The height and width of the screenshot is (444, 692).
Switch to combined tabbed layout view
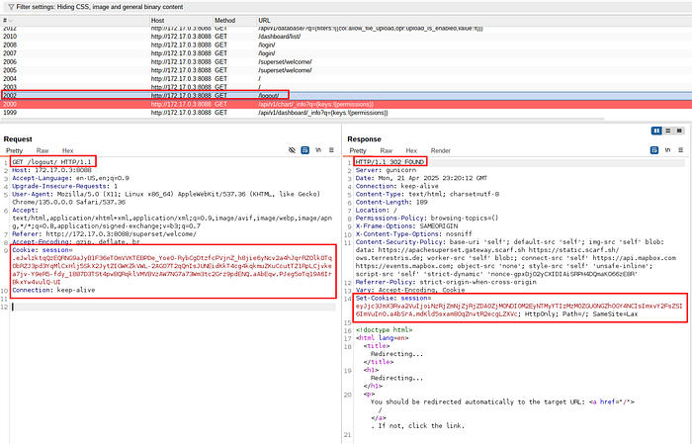[x=679, y=131]
